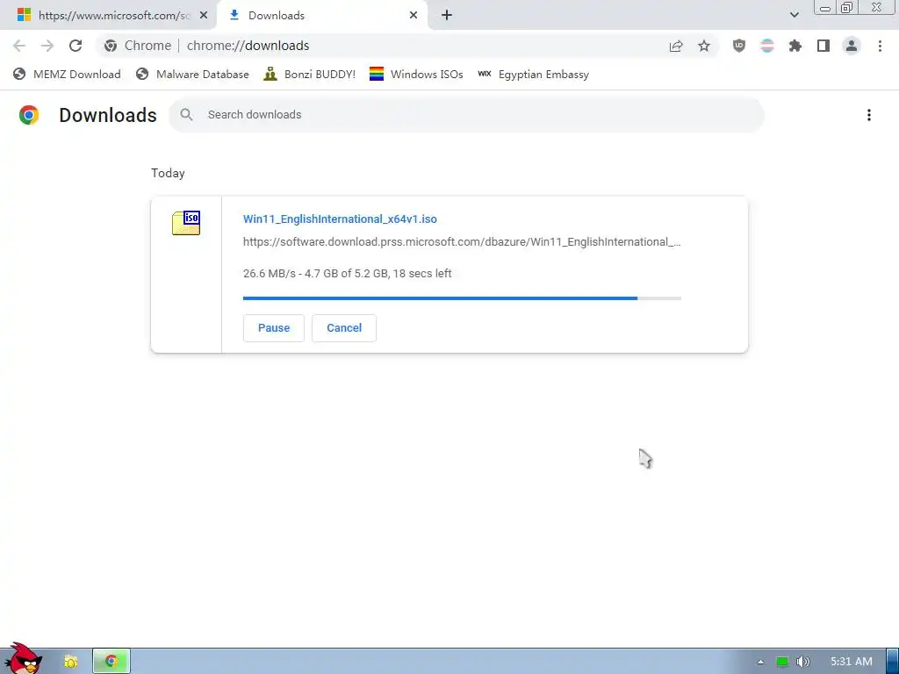The image size is (899, 674).
Task: Click the green network tray icon
Action: tap(781, 662)
